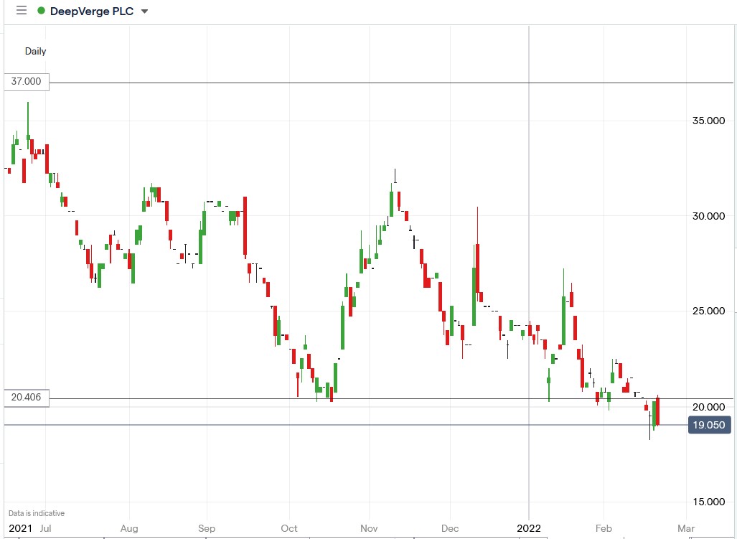
Task: Click the Feb label on the time axis
Action: 604,528
